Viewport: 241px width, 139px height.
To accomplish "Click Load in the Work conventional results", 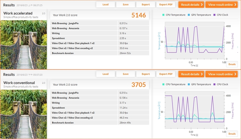I will tap(105, 74).
